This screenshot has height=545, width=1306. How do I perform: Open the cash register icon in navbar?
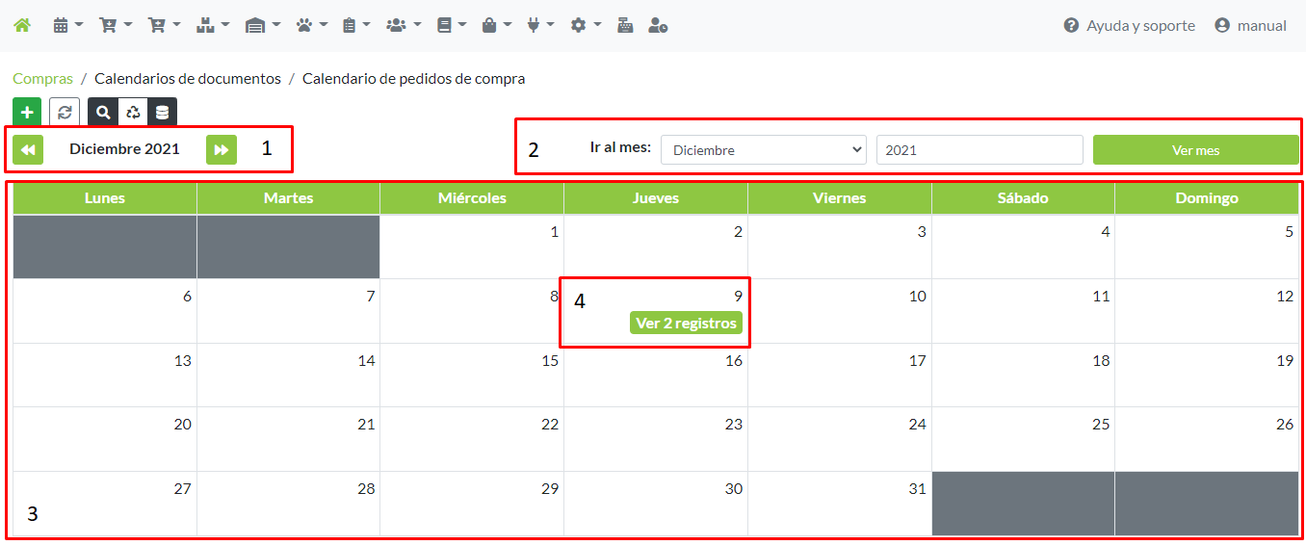click(x=625, y=26)
